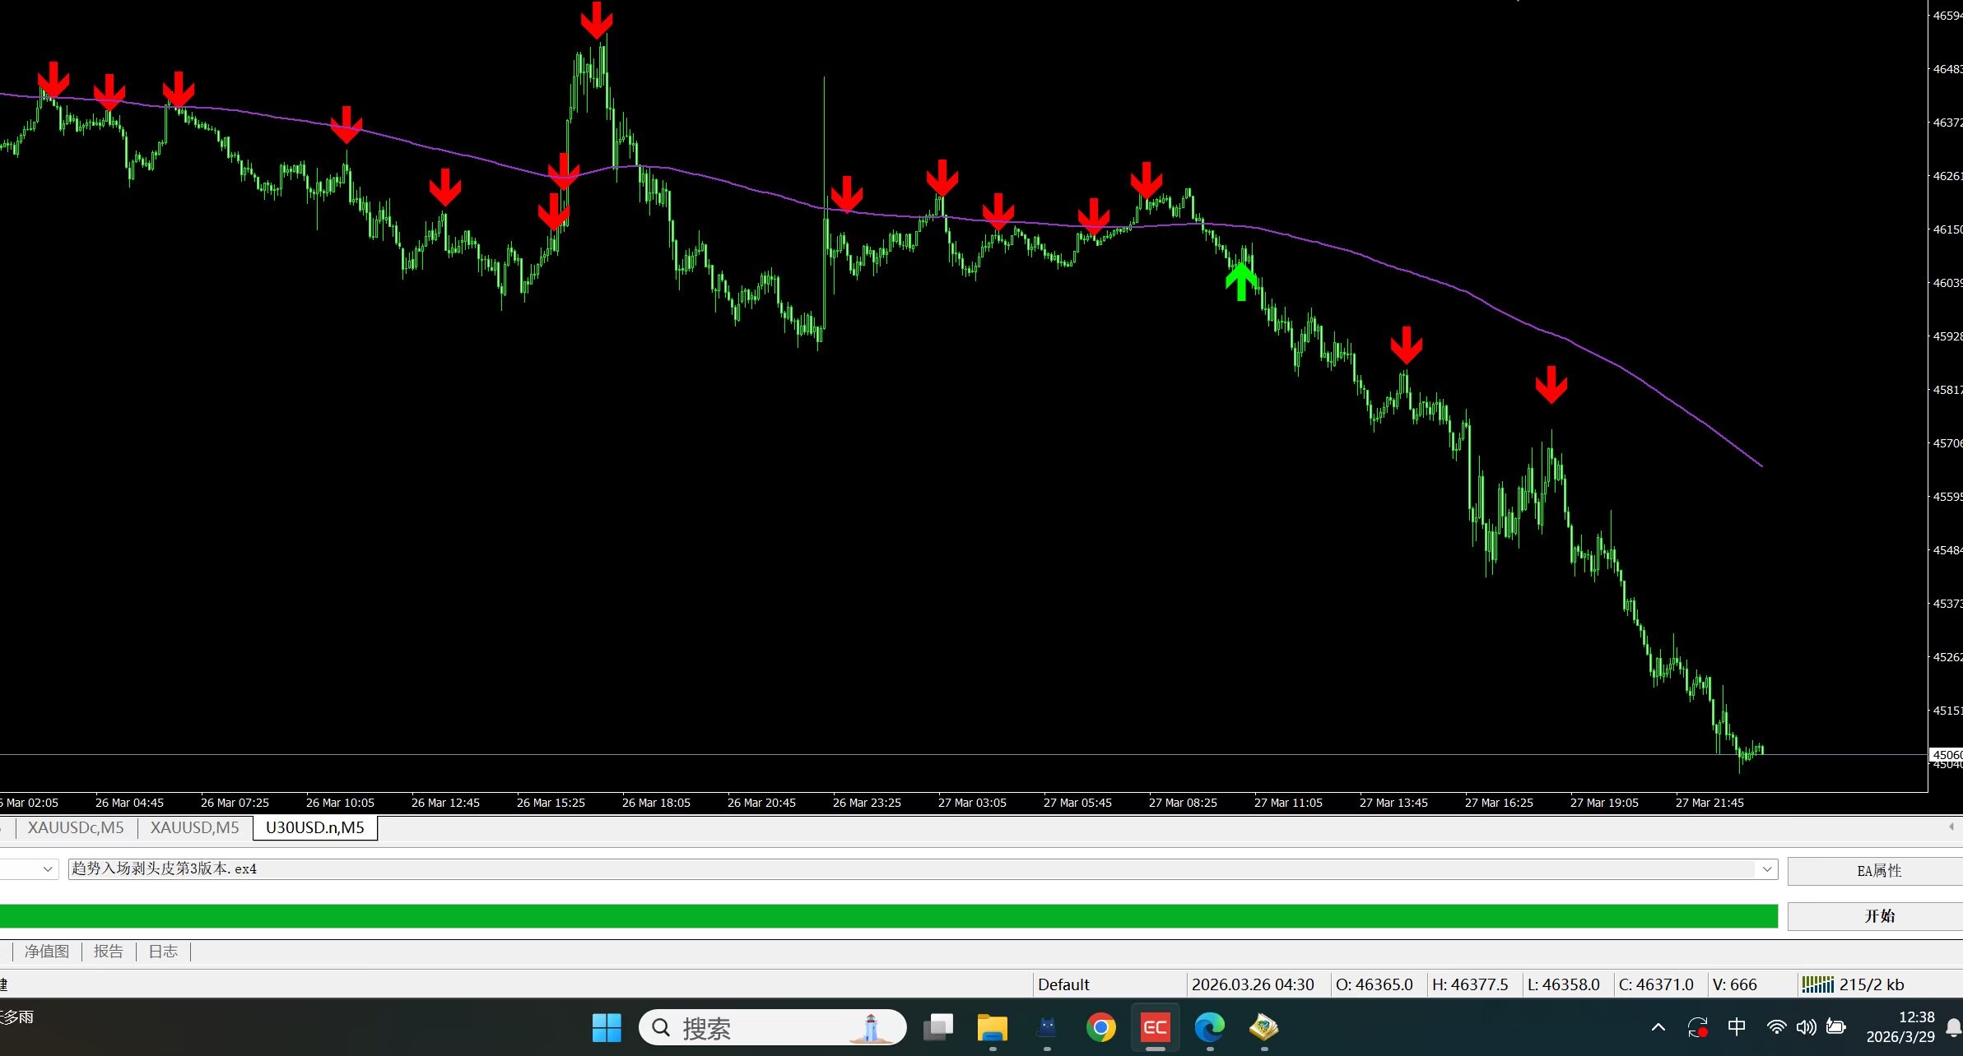Image resolution: width=1963 pixels, height=1056 pixels.
Task: Open File Explorer from taskbar
Action: [992, 1027]
